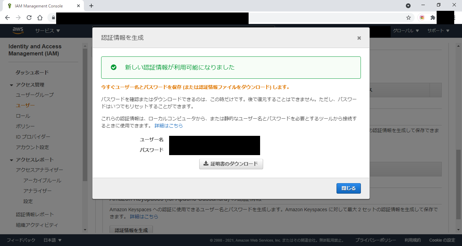Screen dimensions: 462x246
Task: Reload the page with the refresh icon
Action: (x=29, y=18)
